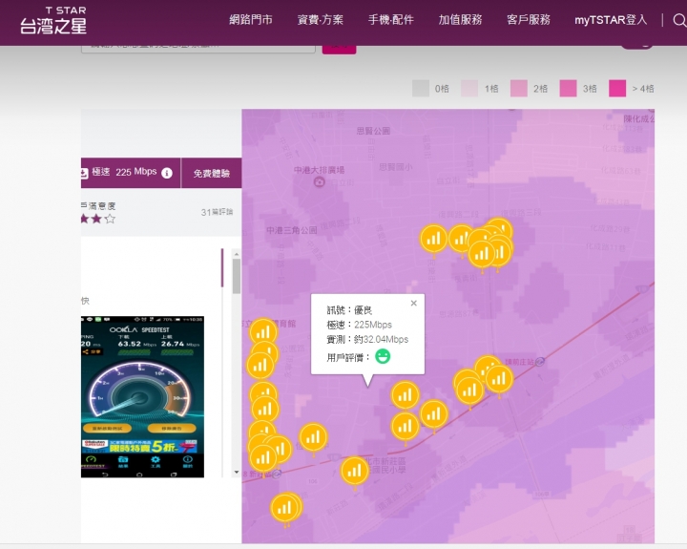Viewport: 687px width, 549px height.
Task: Open 客戶服務 menu
Action: (529, 20)
